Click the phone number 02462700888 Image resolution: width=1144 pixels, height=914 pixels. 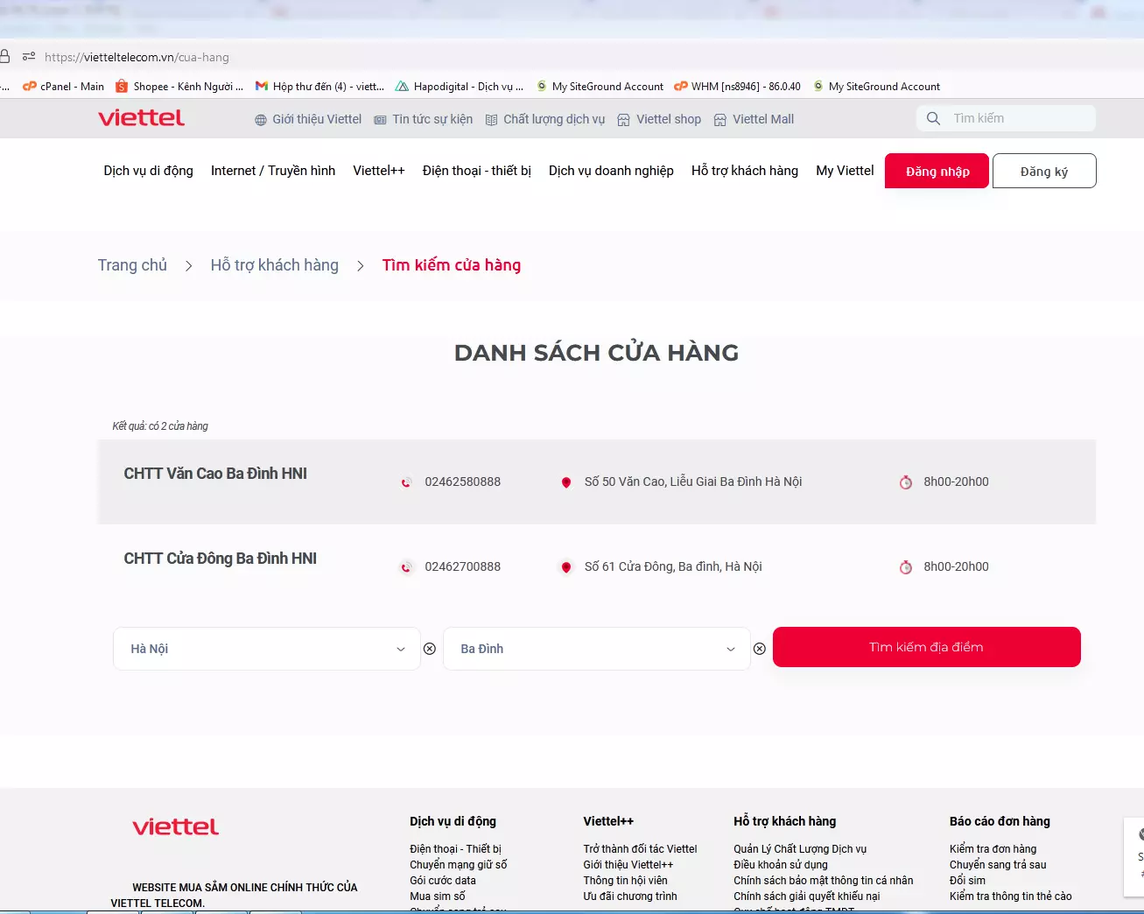[463, 566]
